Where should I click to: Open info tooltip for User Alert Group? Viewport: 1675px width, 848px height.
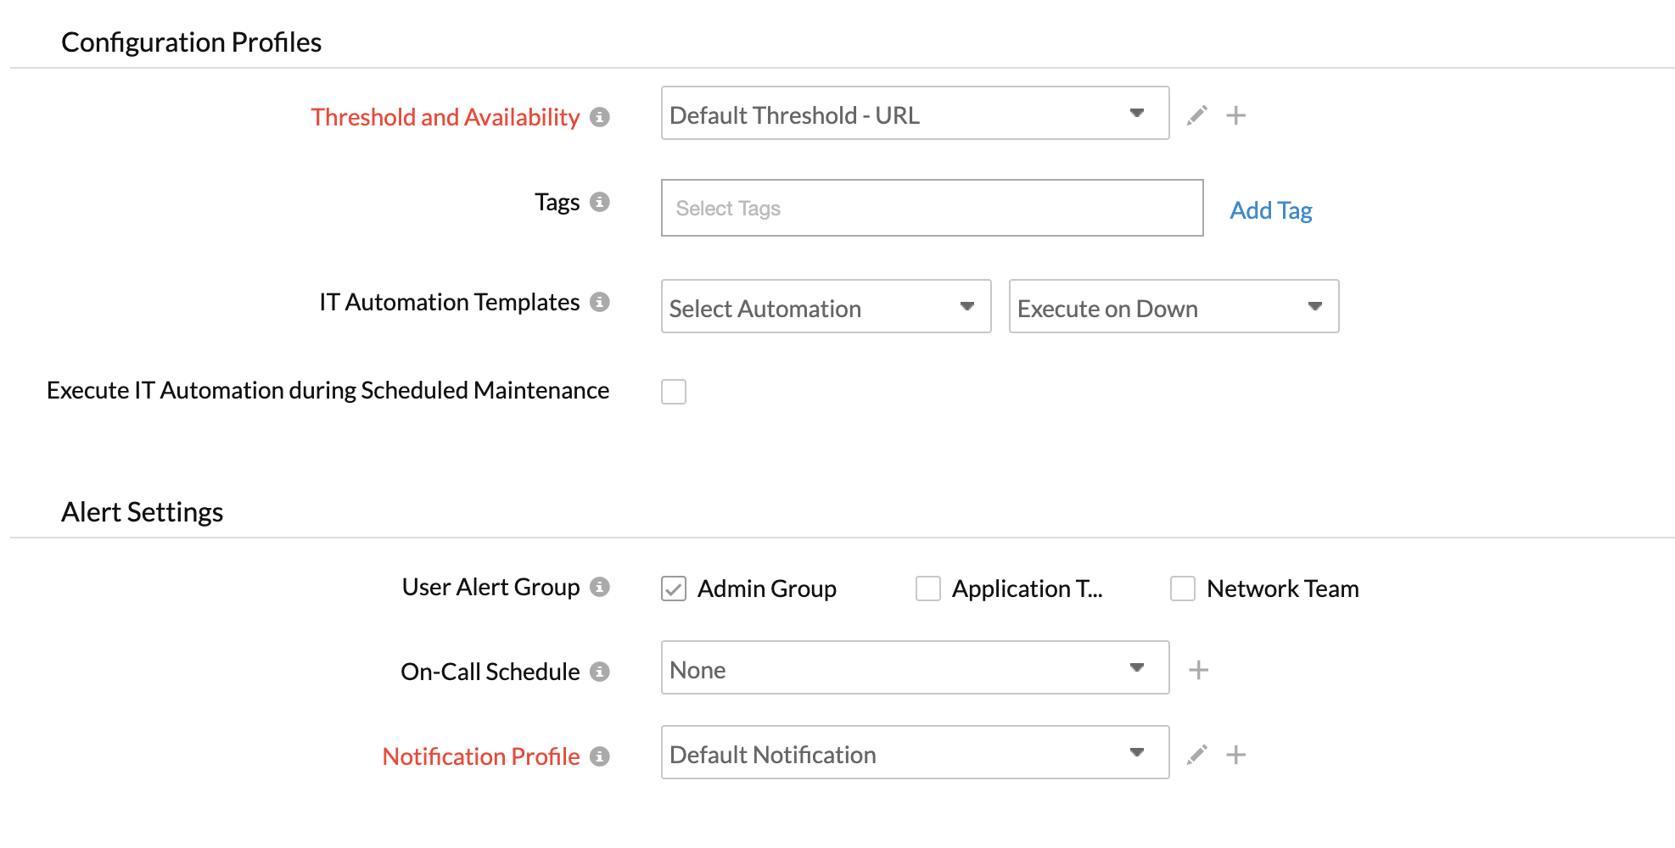click(602, 587)
